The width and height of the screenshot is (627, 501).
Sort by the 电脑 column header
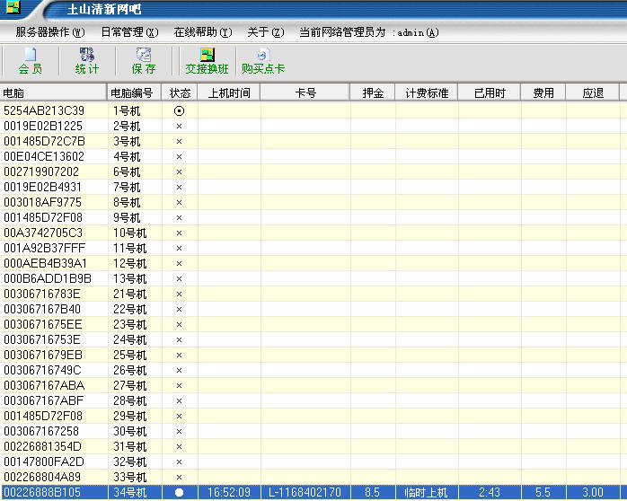52,92
